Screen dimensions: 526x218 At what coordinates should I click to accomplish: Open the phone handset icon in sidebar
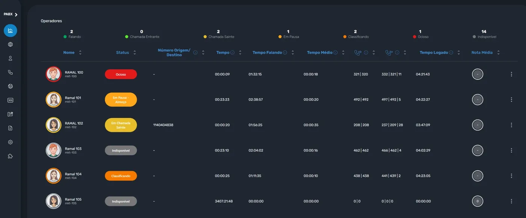point(11,72)
